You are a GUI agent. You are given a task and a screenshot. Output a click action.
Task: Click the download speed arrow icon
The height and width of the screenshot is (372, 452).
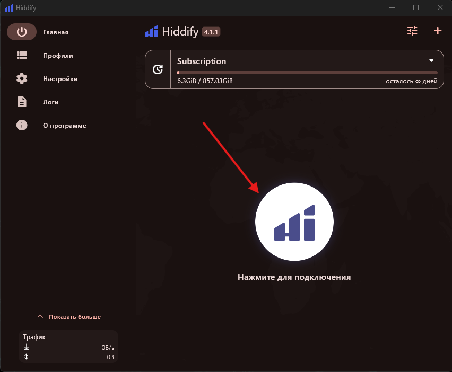pyautogui.click(x=26, y=347)
